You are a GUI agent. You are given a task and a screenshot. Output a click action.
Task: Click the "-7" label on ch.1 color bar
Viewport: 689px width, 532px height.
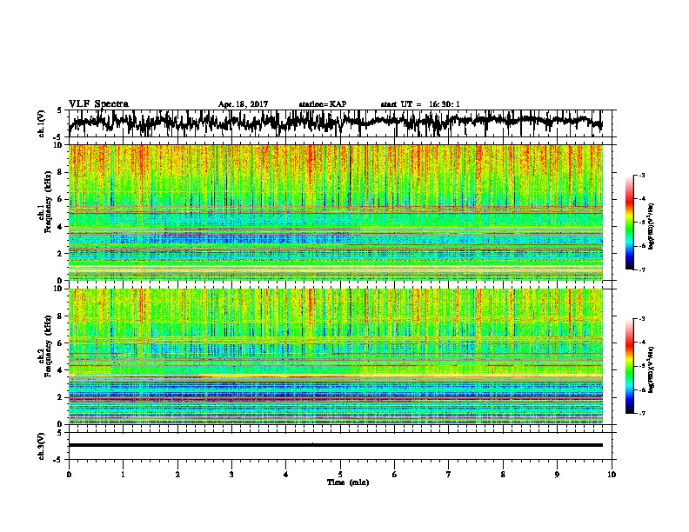(642, 269)
